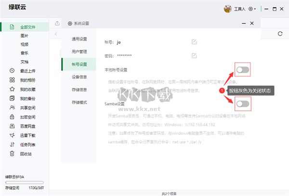Switch to 存储模式 tab

click(79, 103)
